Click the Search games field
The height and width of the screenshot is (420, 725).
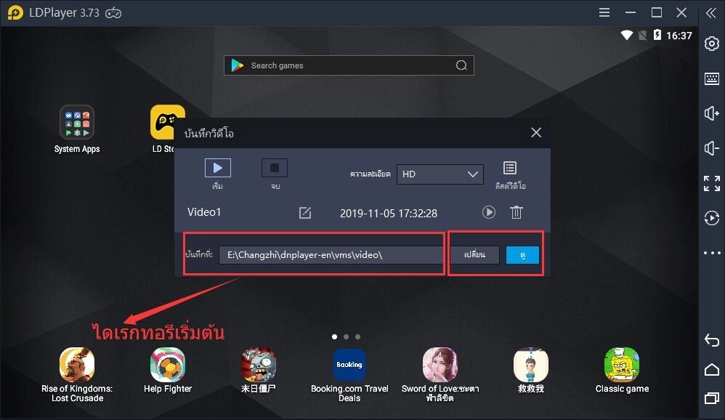coord(349,65)
